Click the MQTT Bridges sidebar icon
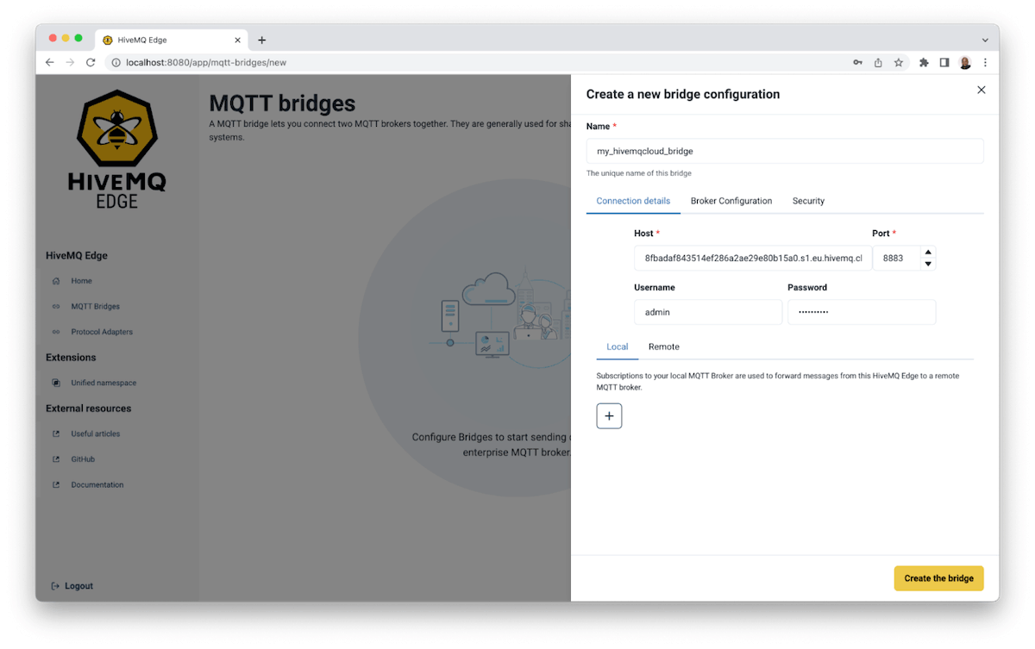 [x=56, y=306]
